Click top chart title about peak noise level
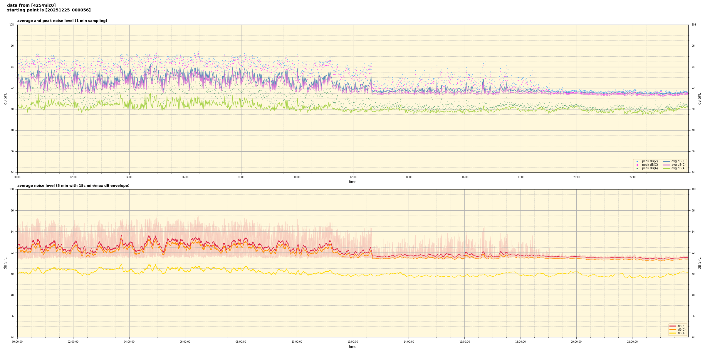The width and height of the screenshot is (705, 352). pos(62,21)
